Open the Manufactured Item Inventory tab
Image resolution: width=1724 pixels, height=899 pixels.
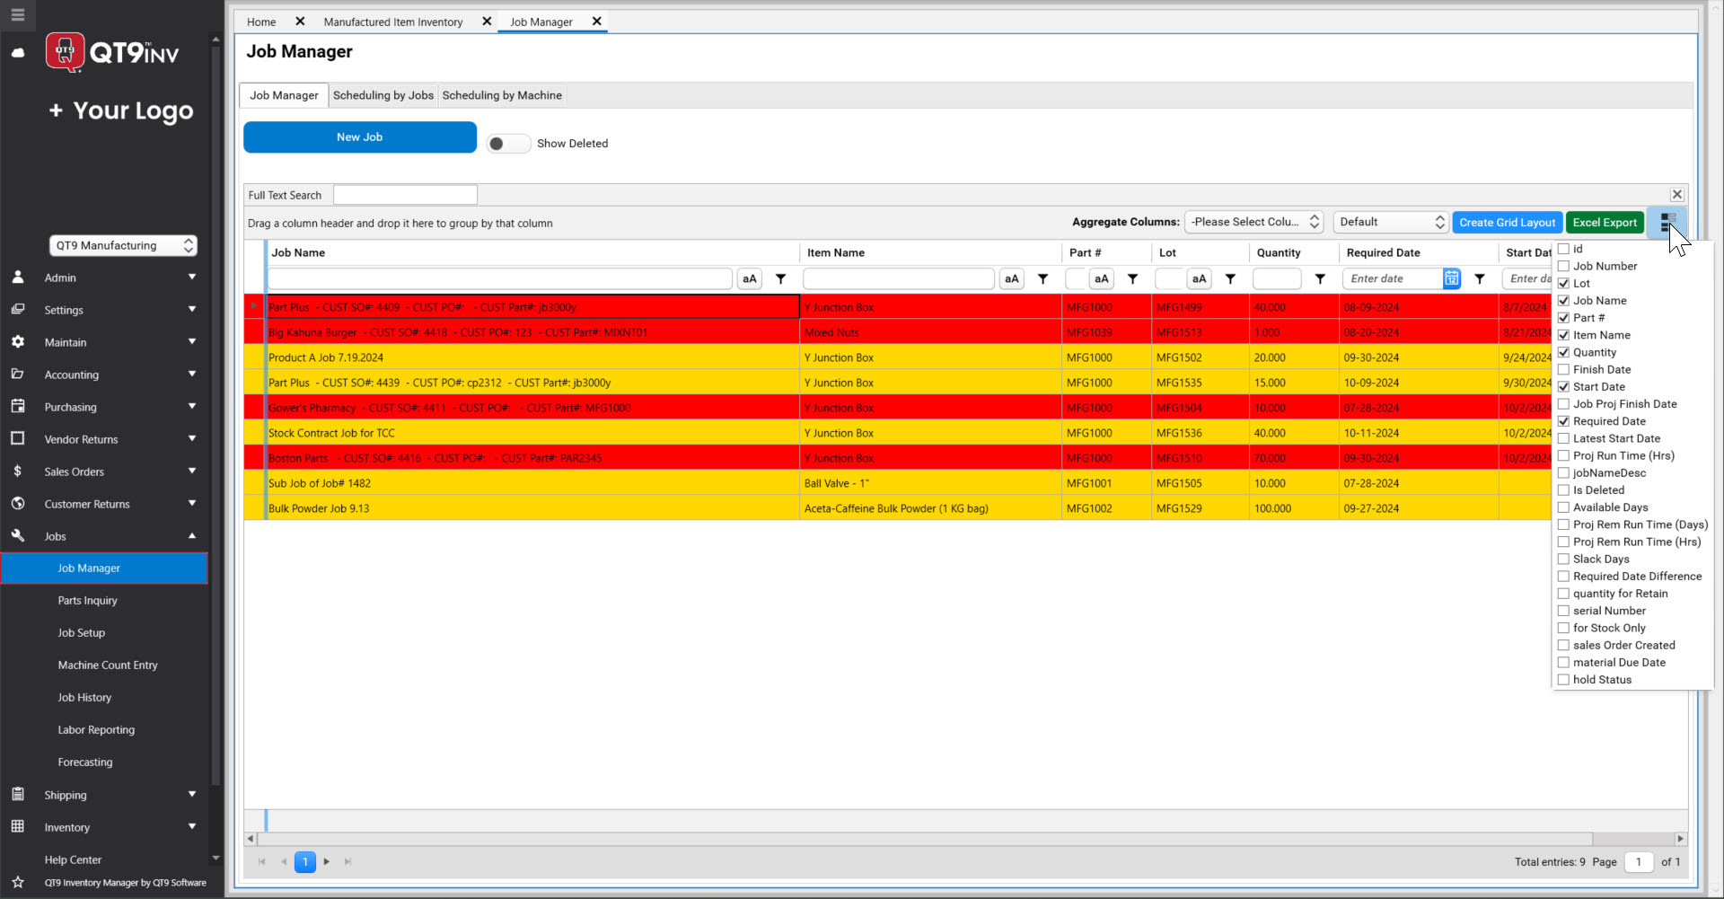pyautogui.click(x=392, y=22)
